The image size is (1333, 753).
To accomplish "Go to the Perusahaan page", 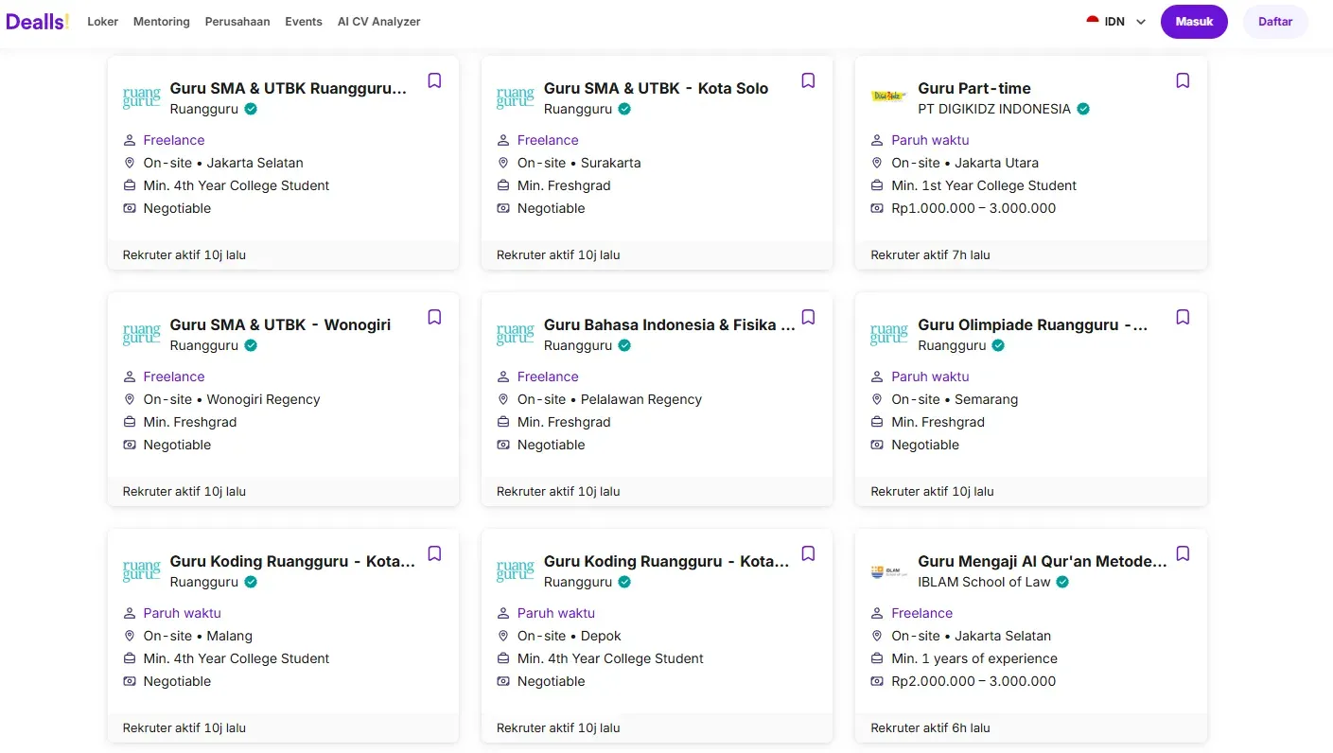I will click(237, 21).
